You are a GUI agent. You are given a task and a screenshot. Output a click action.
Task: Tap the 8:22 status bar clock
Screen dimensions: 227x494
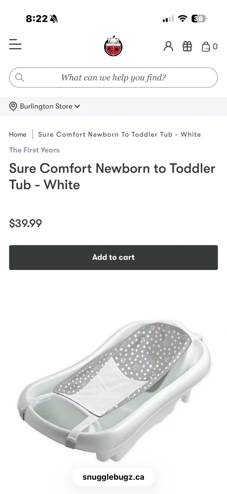pyautogui.click(x=37, y=19)
